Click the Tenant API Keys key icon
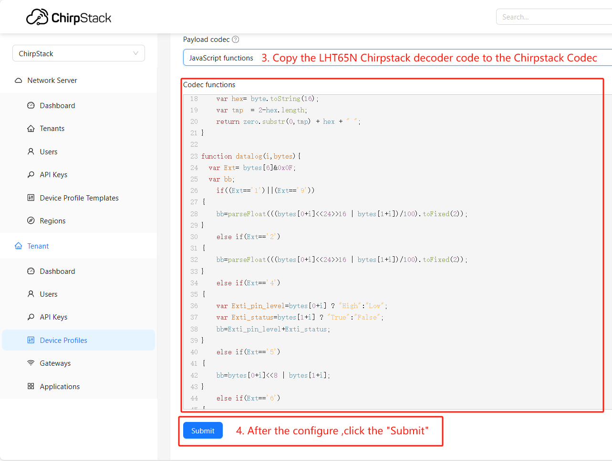 (31, 317)
